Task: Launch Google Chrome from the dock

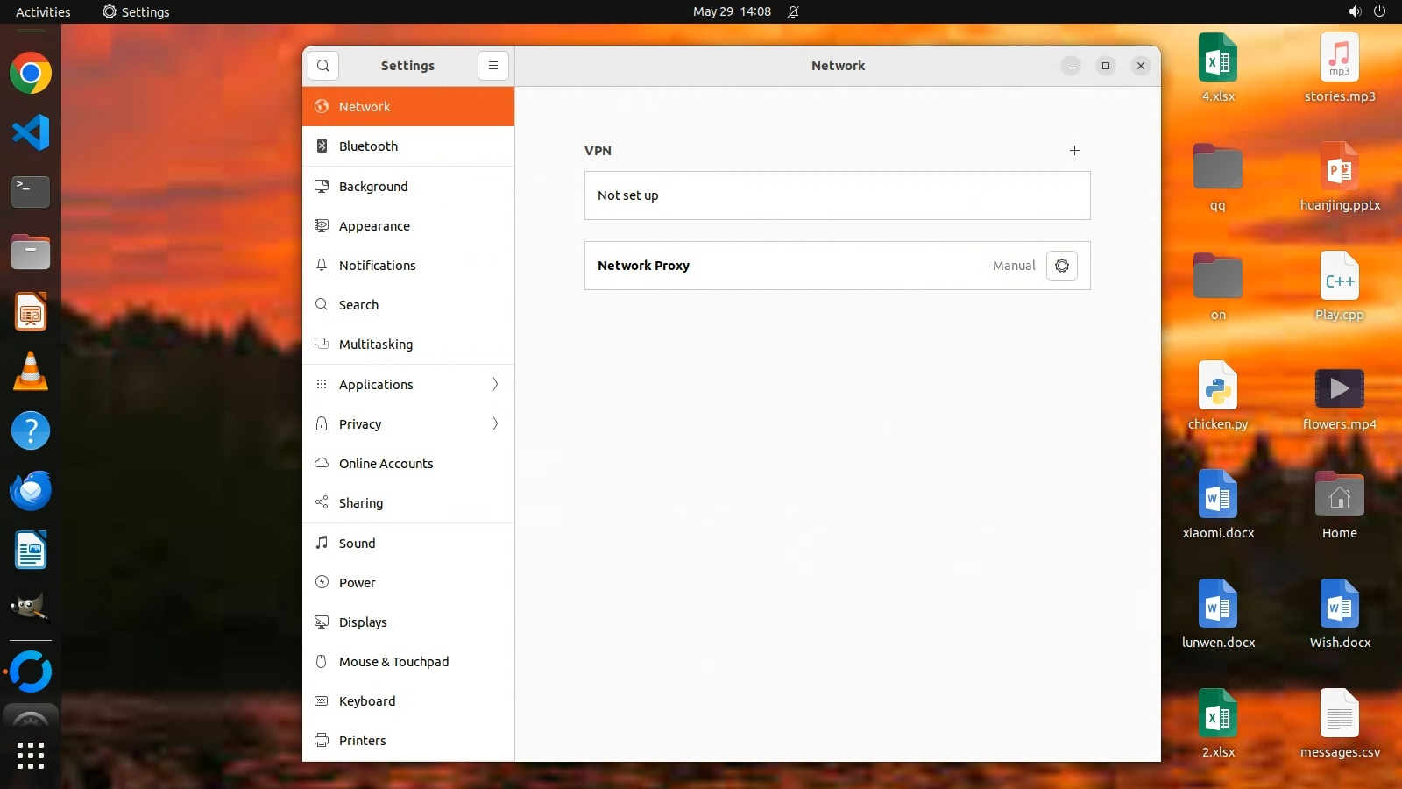Action: tap(31, 74)
